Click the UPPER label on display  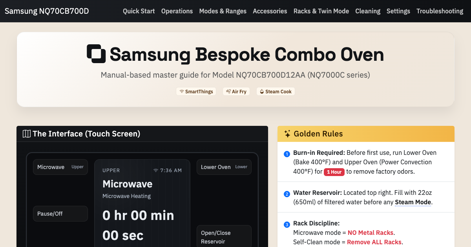point(111,171)
